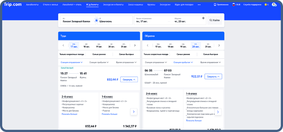Expand Станция отправления filter in Обратно panel
The height and width of the screenshot is (132, 283).
tap(156, 62)
